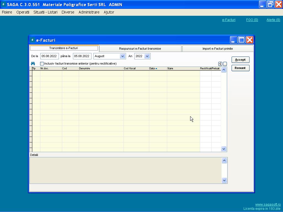Click the 'pâna la' end date field
This screenshot has height=212, width=283.
coord(82,56)
